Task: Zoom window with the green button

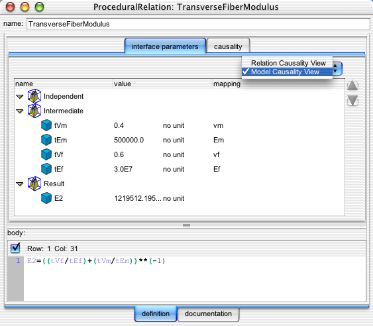Action: pos(40,7)
